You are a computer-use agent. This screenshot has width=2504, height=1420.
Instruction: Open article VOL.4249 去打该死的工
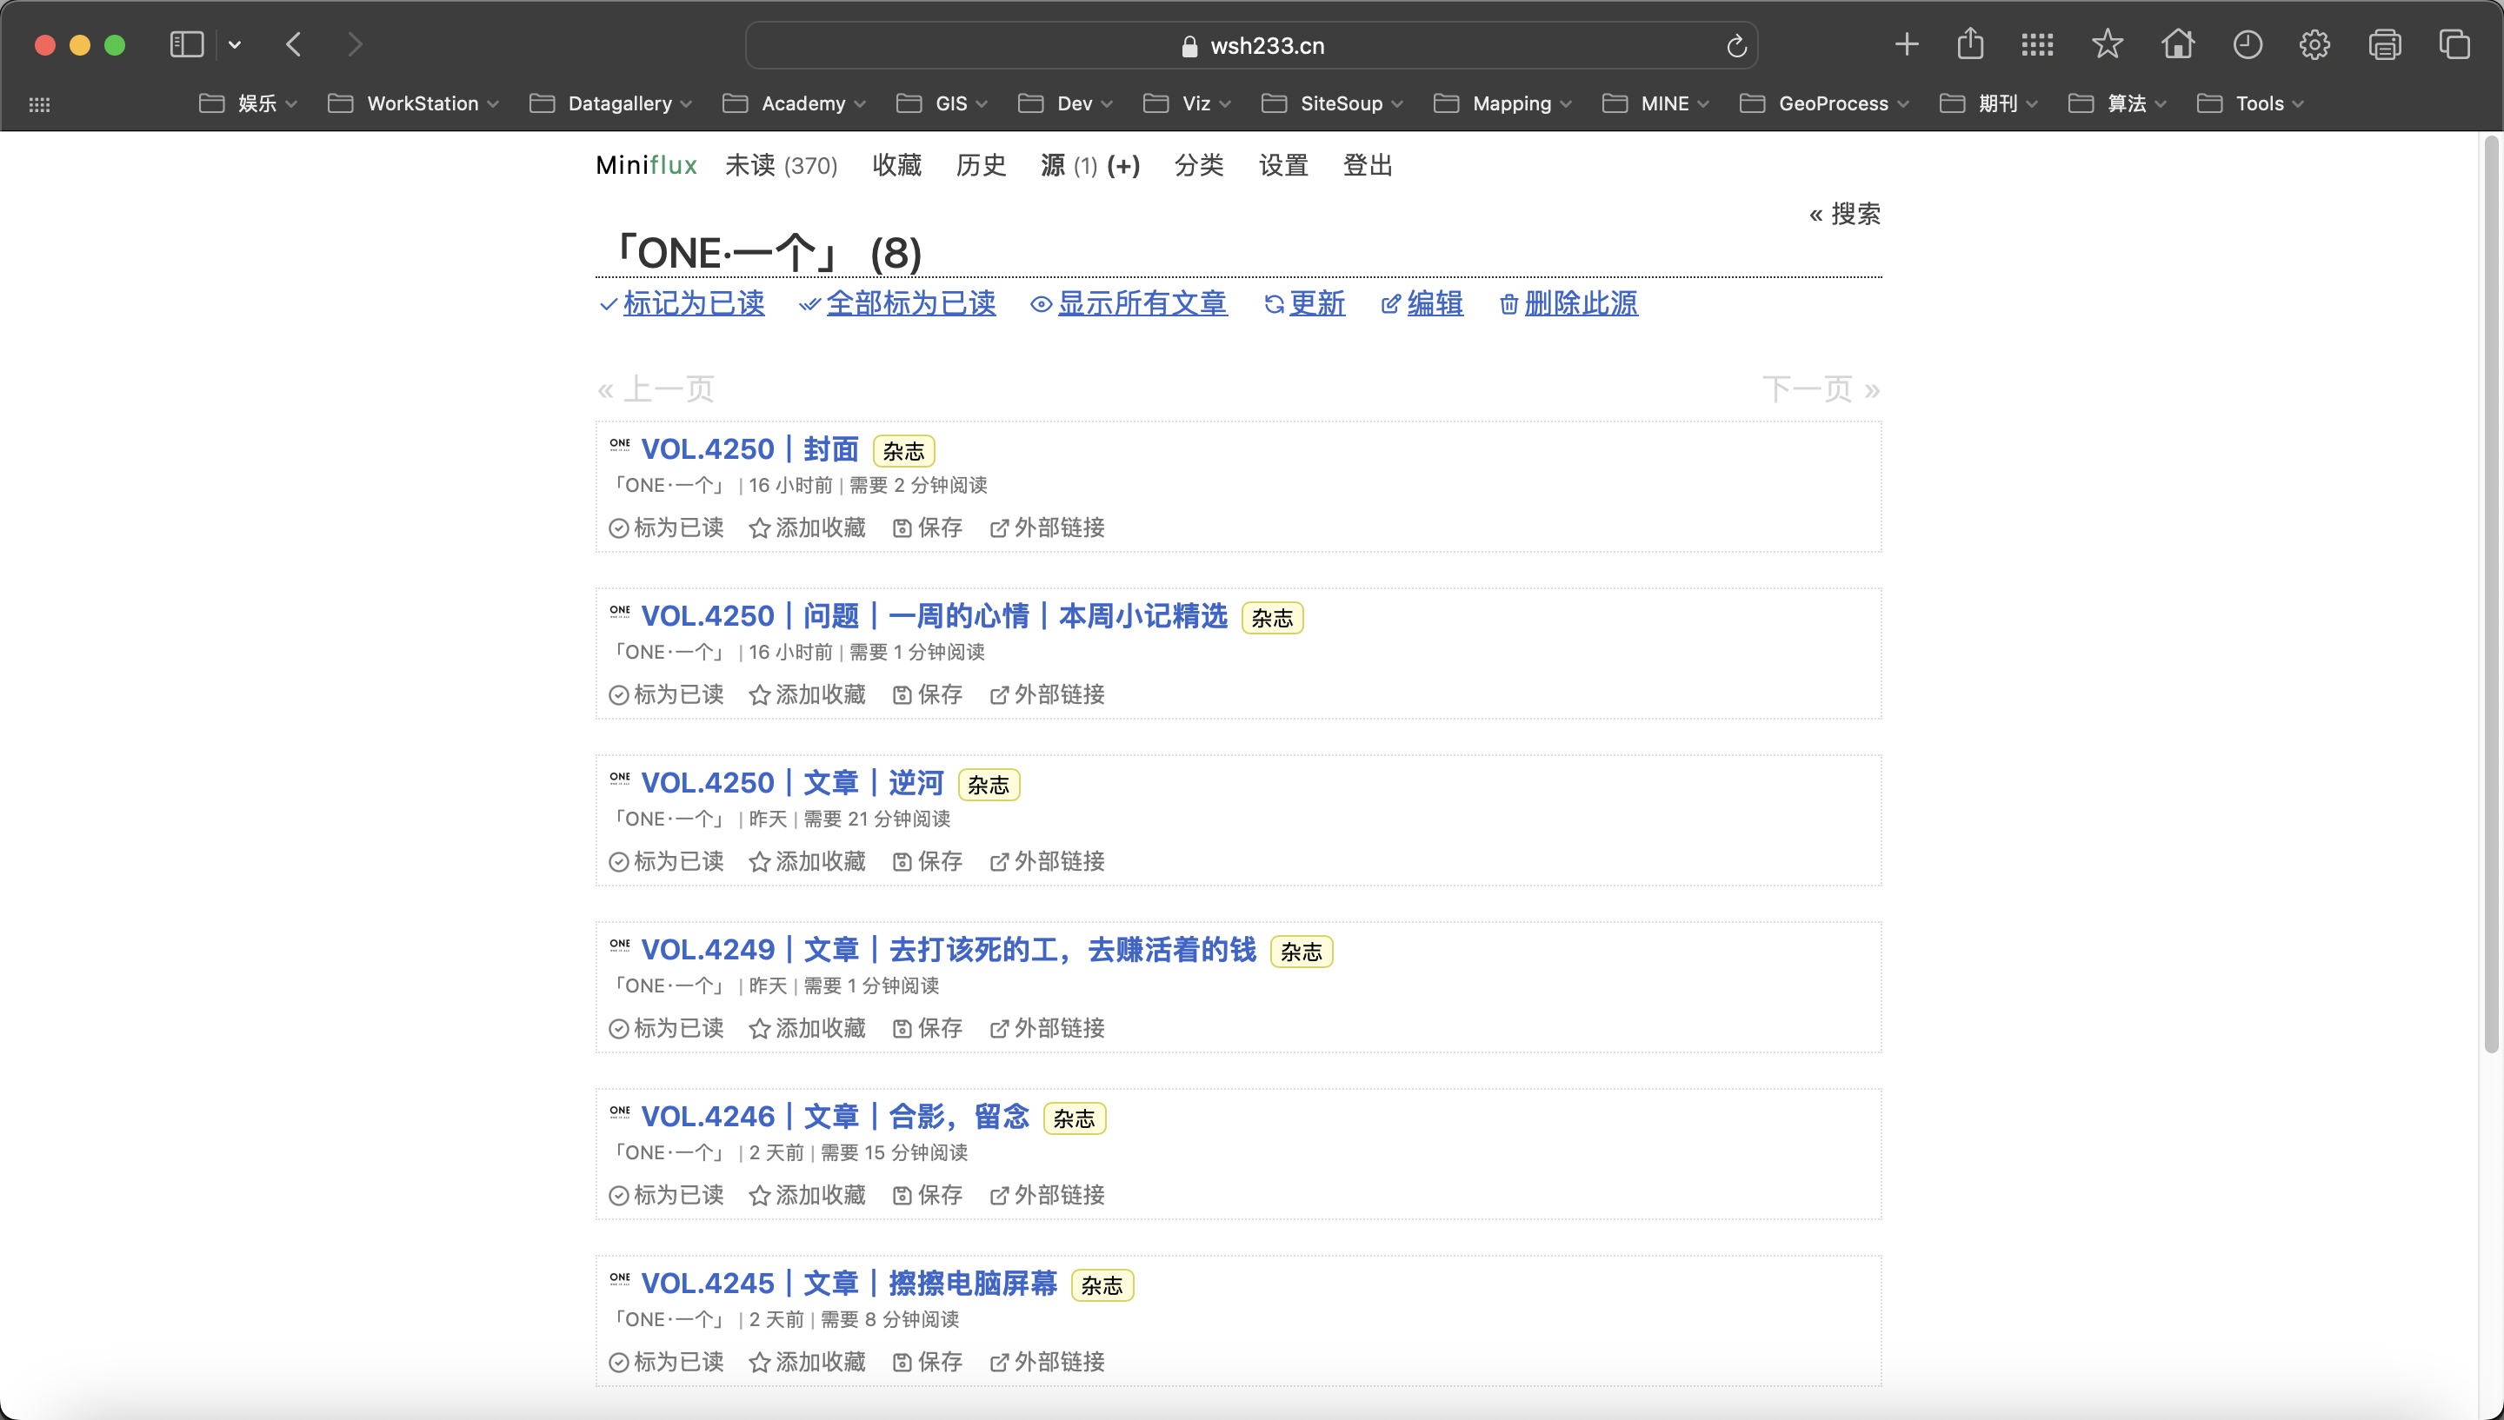(949, 950)
